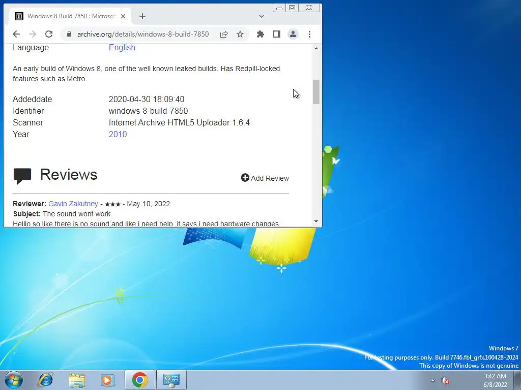Open a new tab with the plus button
This screenshot has width=521, height=390.
coord(142,16)
